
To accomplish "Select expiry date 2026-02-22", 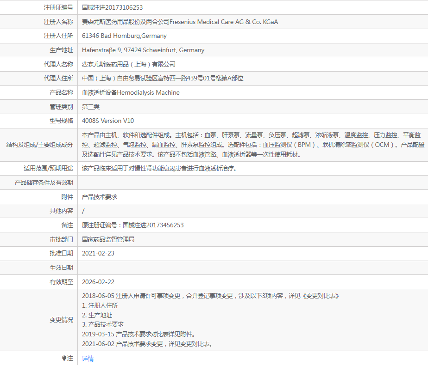I will [x=98, y=282].
